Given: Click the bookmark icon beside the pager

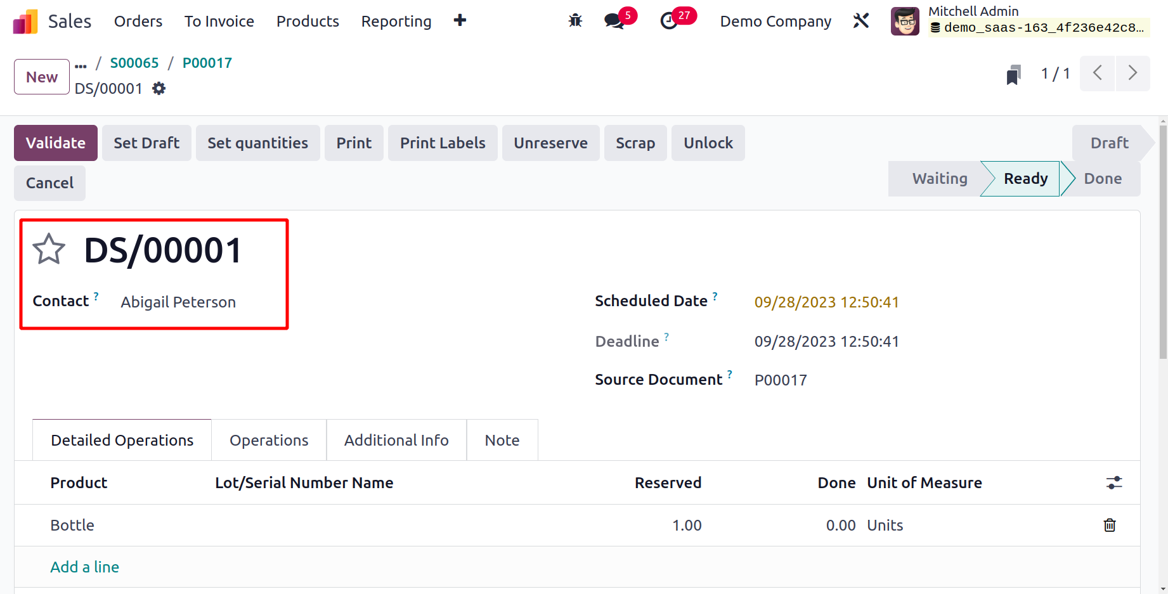Looking at the screenshot, I should coord(1013,75).
